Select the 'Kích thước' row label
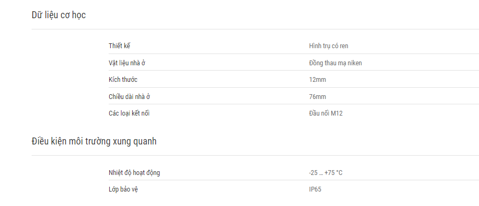Screen dimensions: 479x206 click(x=123, y=80)
